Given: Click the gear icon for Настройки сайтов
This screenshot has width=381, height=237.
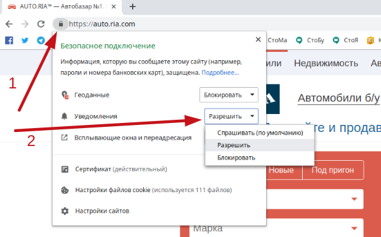Looking at the screenshot, I should [x=65, y=211].
